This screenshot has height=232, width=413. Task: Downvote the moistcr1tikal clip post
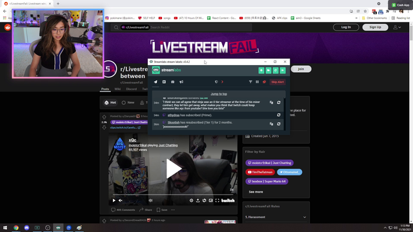(x=105, y=128)
